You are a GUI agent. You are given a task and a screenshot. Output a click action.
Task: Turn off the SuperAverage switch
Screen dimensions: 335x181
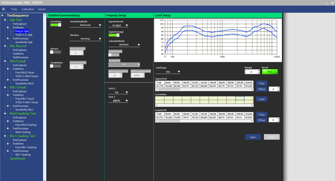pos(114,35)
